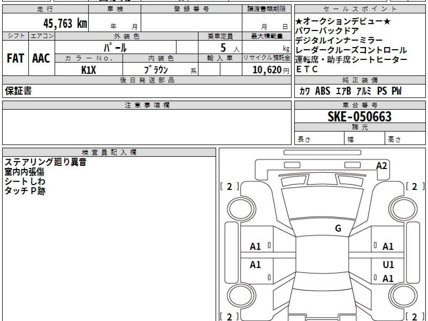Click the 後日発送部品 header

pos(147,80)
